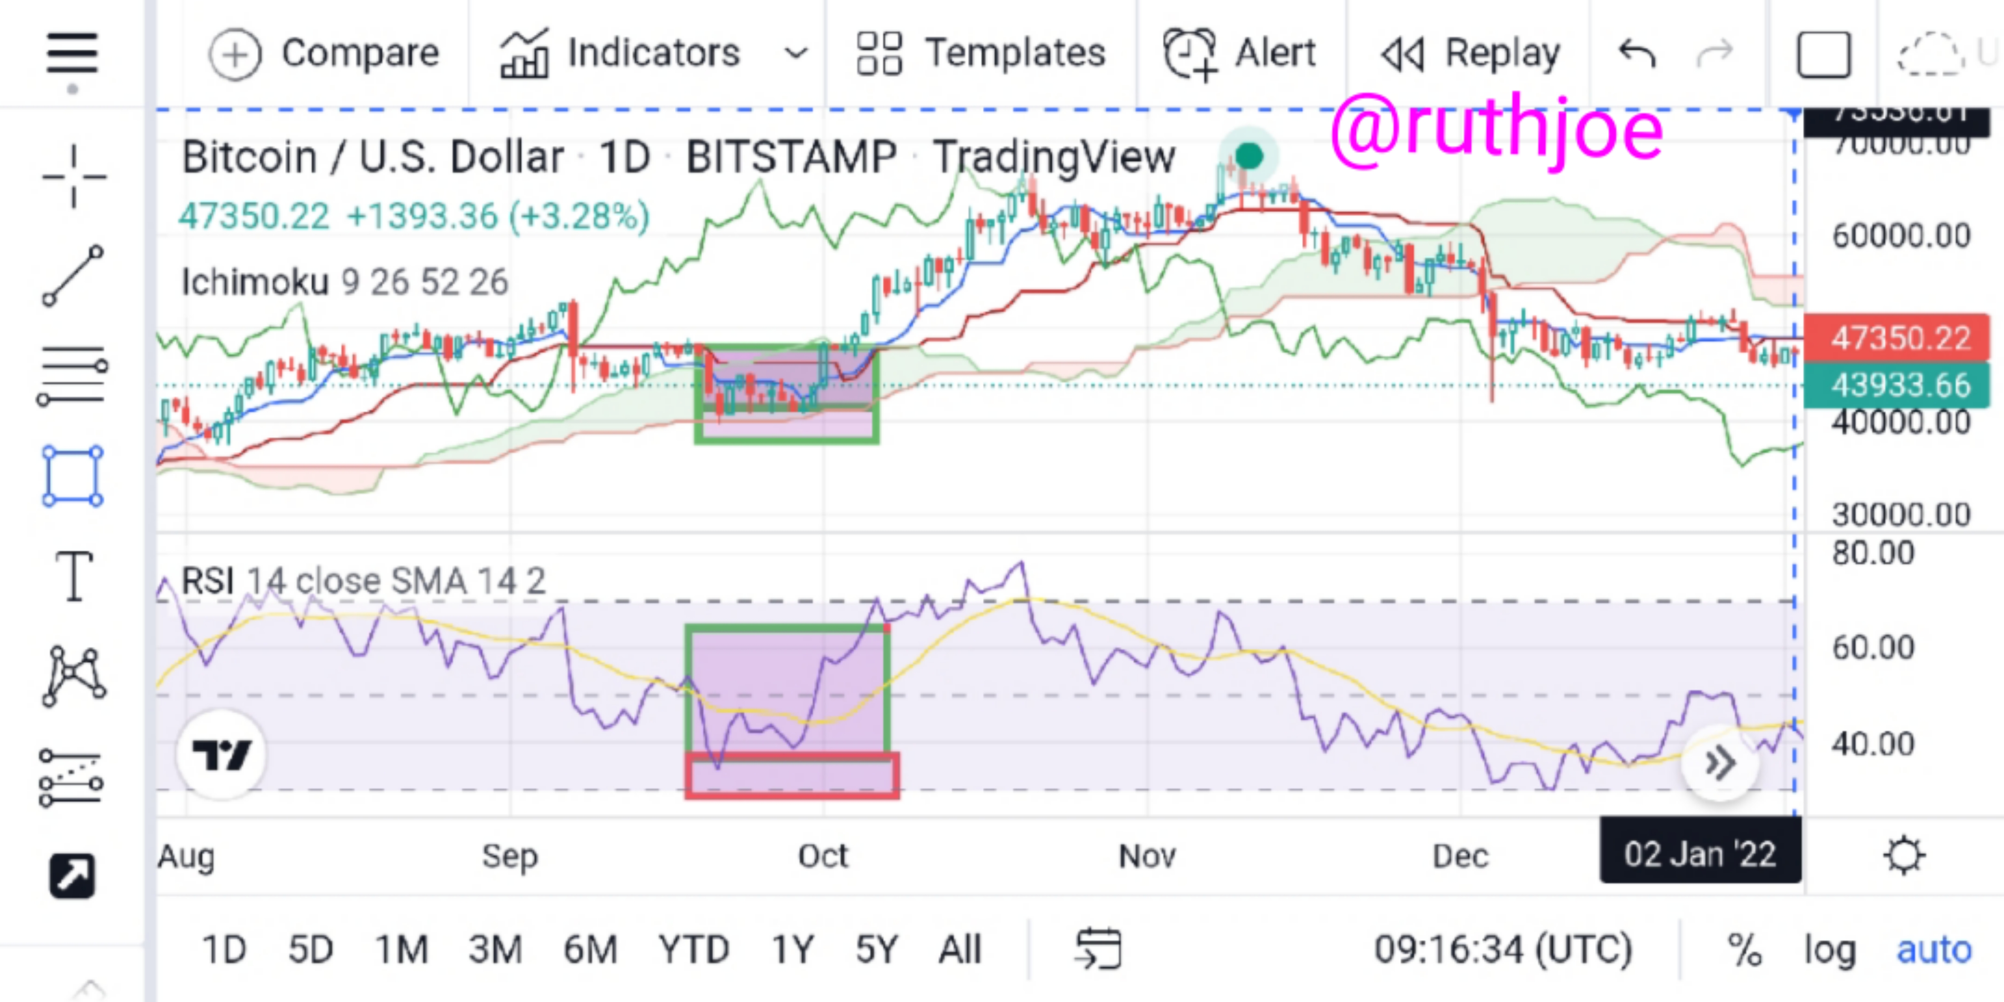Click Bitcoin / U.S. Dollar symbol title
Image resolution: width=2004 pixels, height=1002 pixels.
373,157
